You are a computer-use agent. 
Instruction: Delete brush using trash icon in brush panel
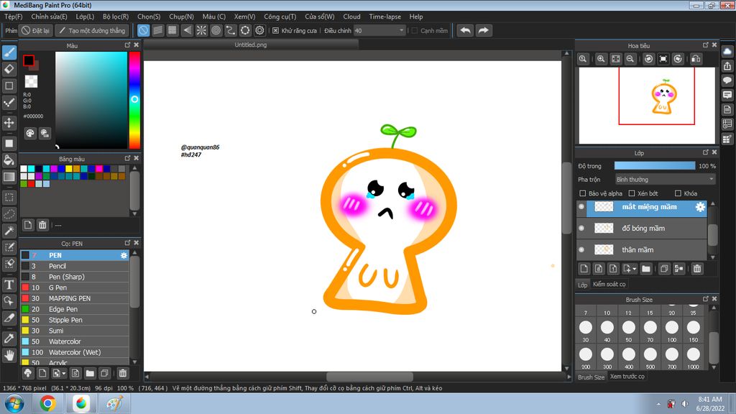coord(122,373)
